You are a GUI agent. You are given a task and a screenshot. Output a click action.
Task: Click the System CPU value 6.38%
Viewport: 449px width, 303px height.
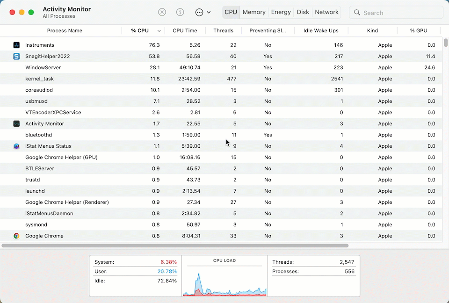[169, 262]
